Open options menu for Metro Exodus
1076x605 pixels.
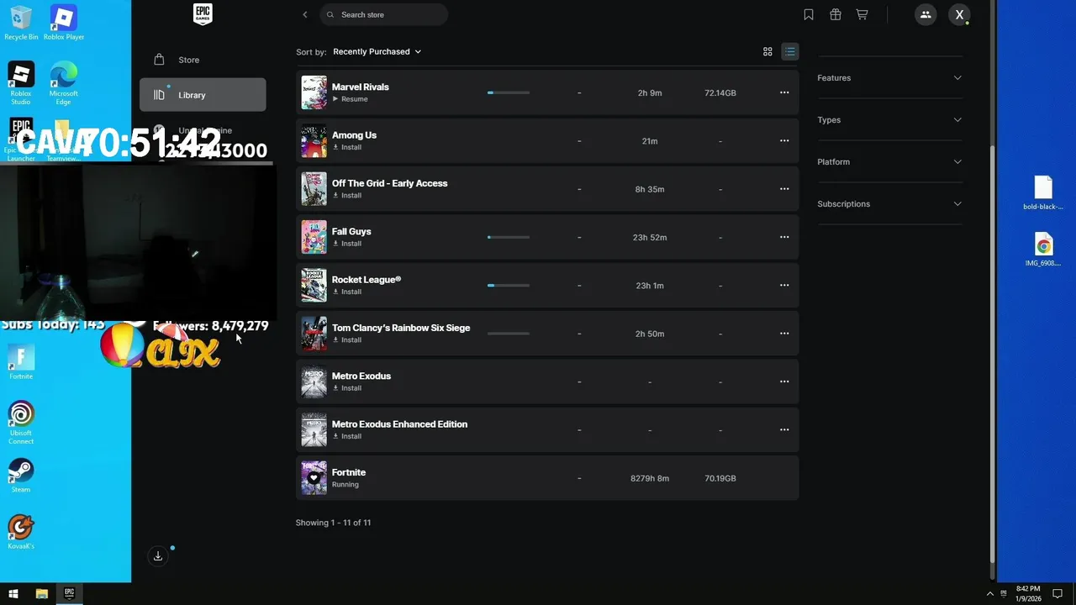point(784,381)
